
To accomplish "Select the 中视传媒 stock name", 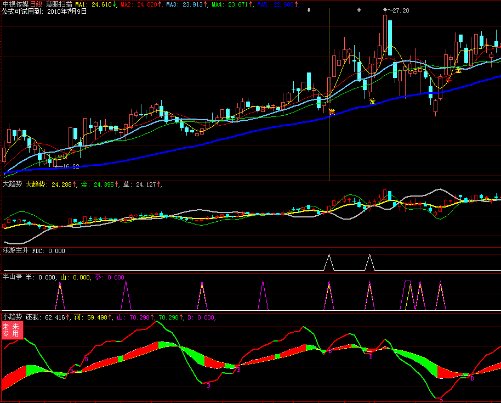I will coord(15,4).
